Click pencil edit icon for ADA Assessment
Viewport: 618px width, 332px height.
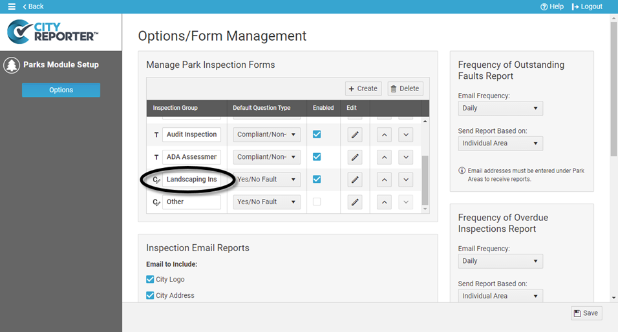[x=355, y=157]
